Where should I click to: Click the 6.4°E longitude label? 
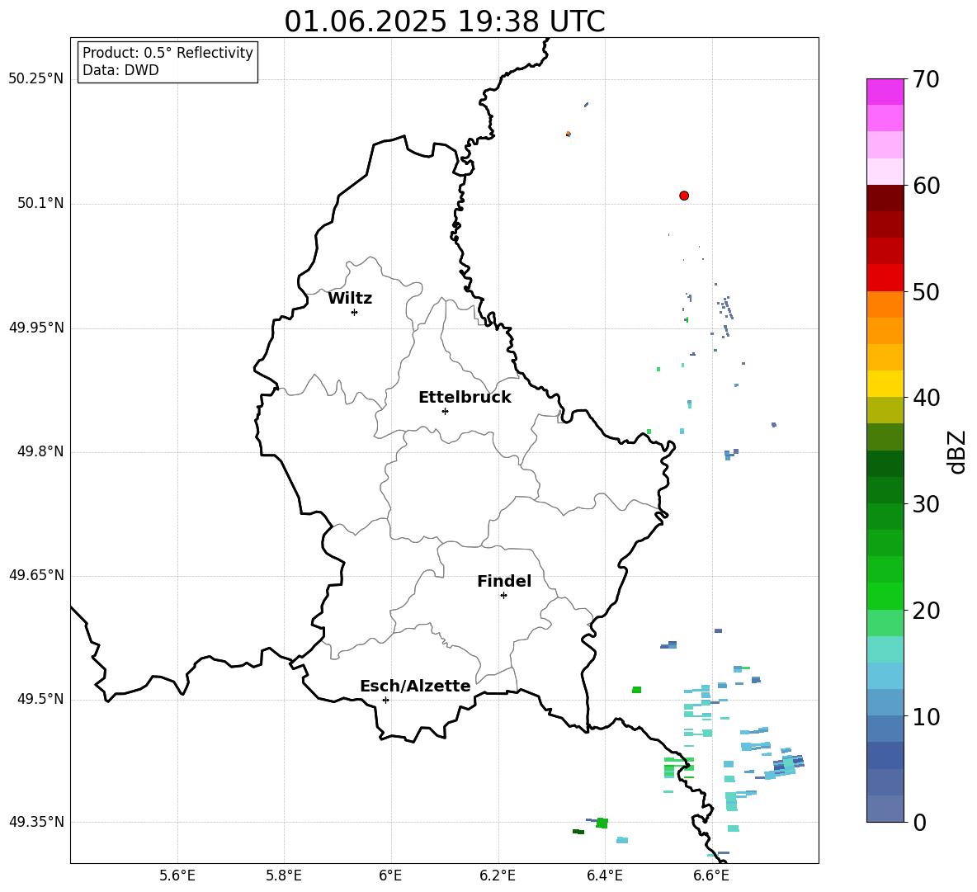point(604,875)
